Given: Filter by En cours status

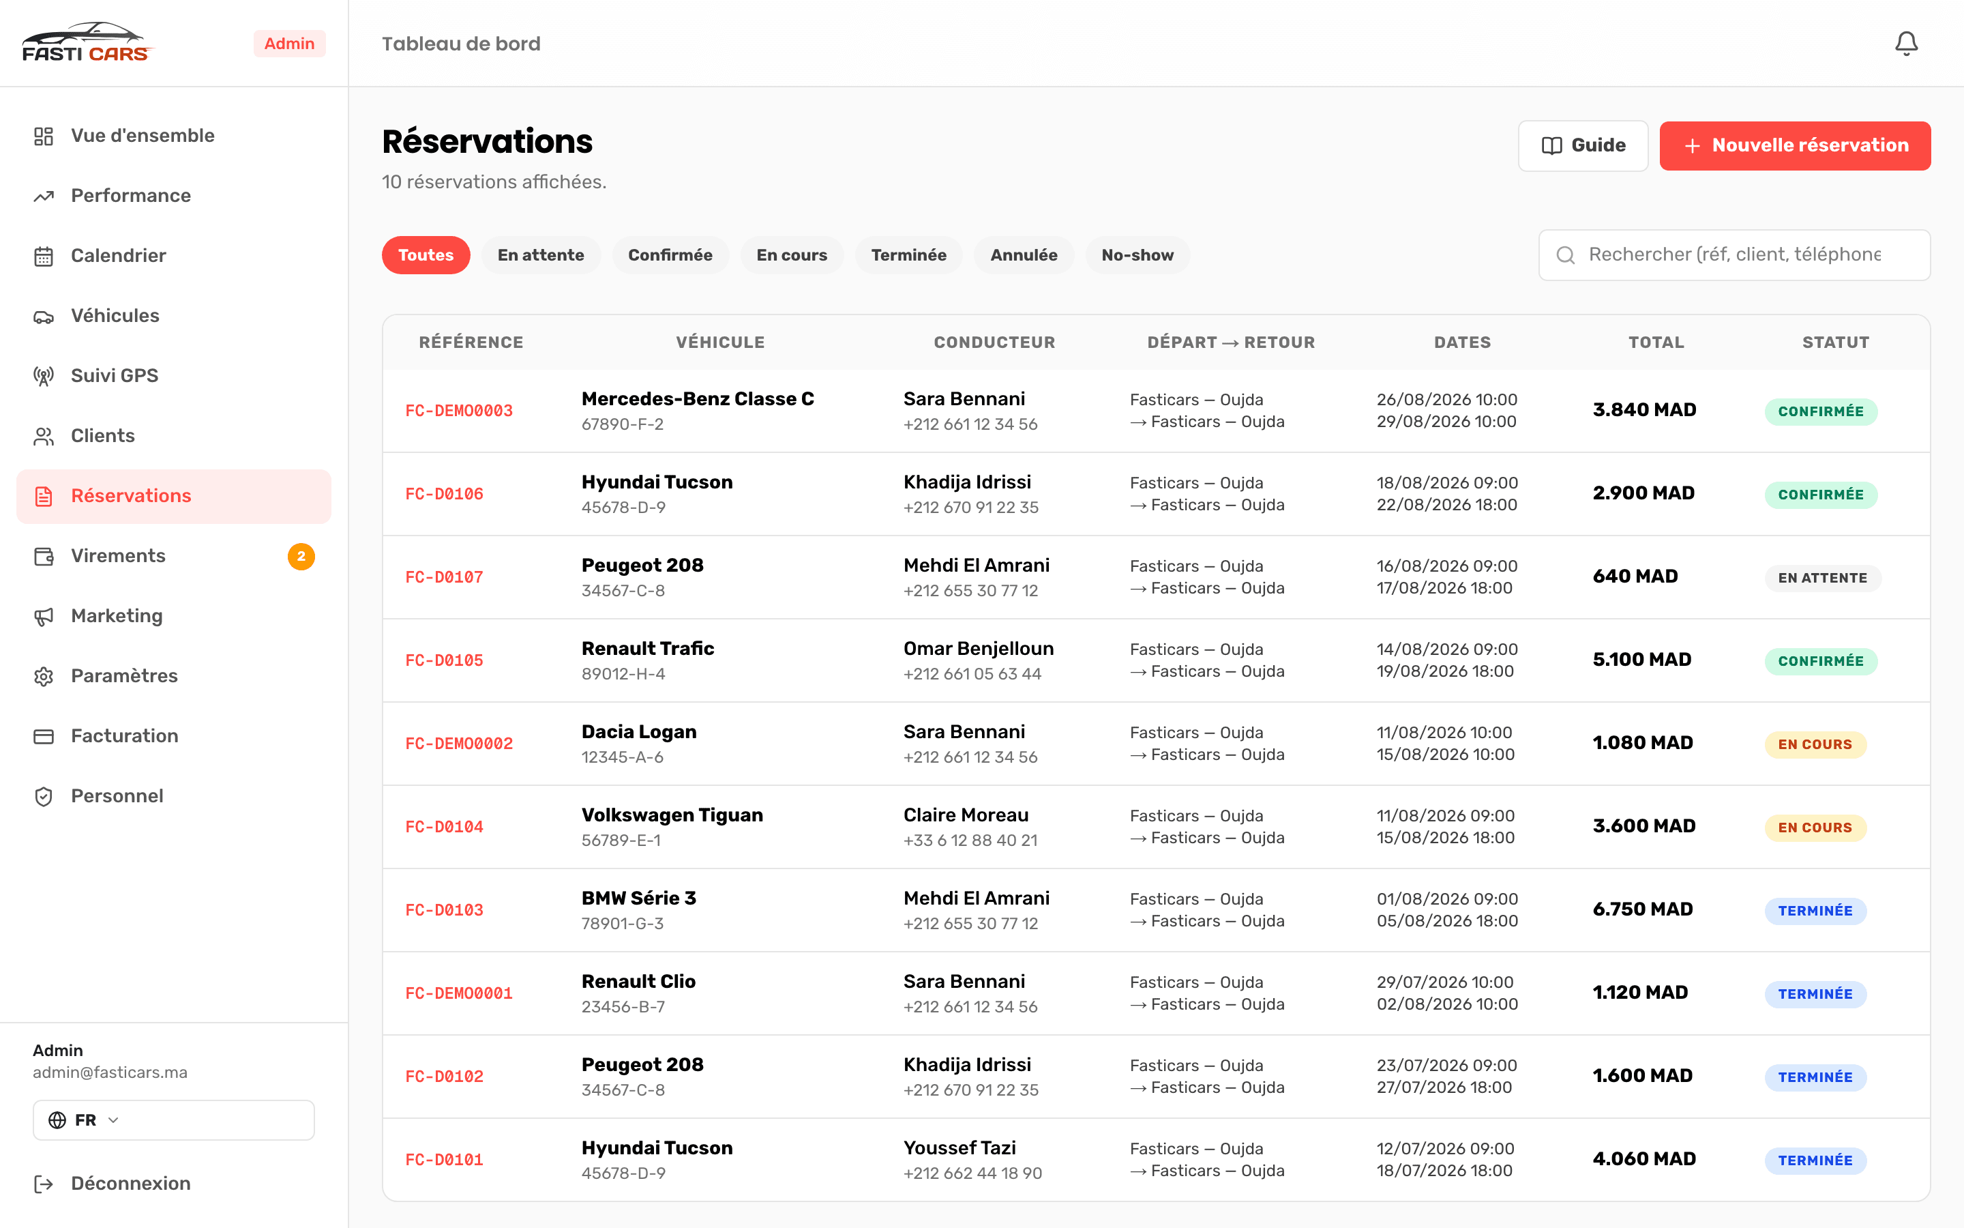Looking at the screenshot, I should (x=792, y=255).
